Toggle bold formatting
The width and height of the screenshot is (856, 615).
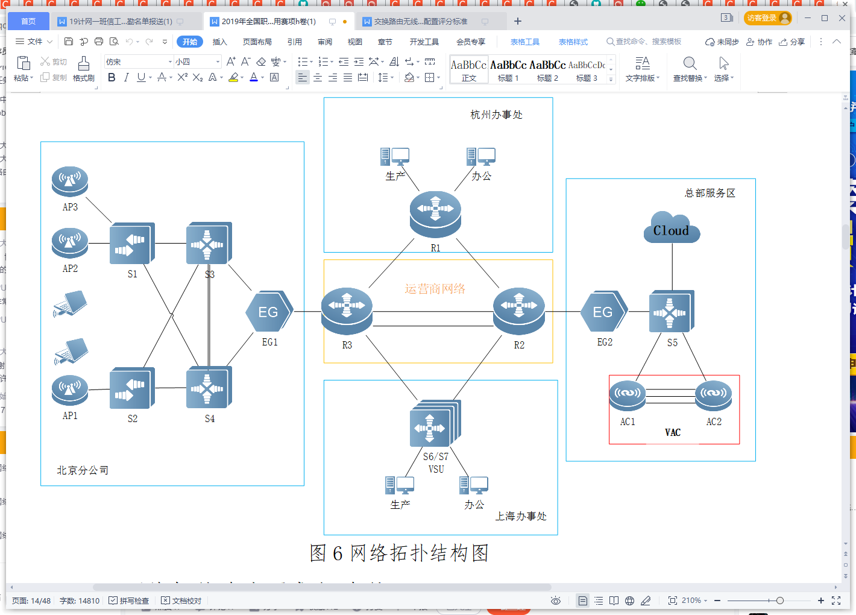(112, 77)
